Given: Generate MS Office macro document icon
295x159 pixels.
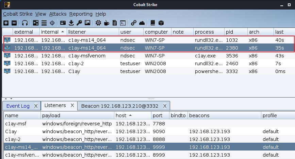Looking at the screenshot, I should pos(115,23).
